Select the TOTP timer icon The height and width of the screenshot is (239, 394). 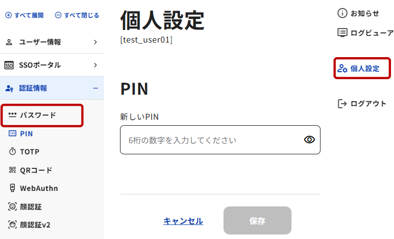tap(12, 152)
